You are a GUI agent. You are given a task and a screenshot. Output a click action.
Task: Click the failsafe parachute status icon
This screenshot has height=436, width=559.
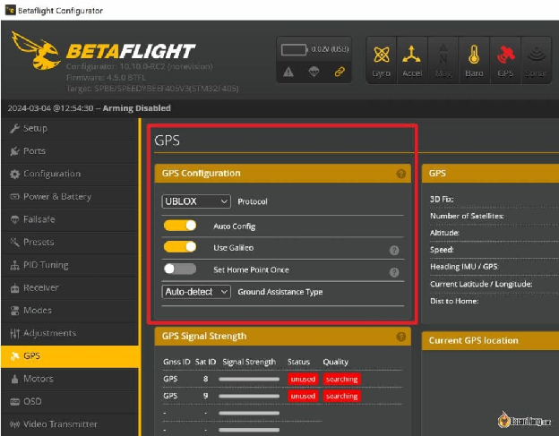click(x=314, y=72)
